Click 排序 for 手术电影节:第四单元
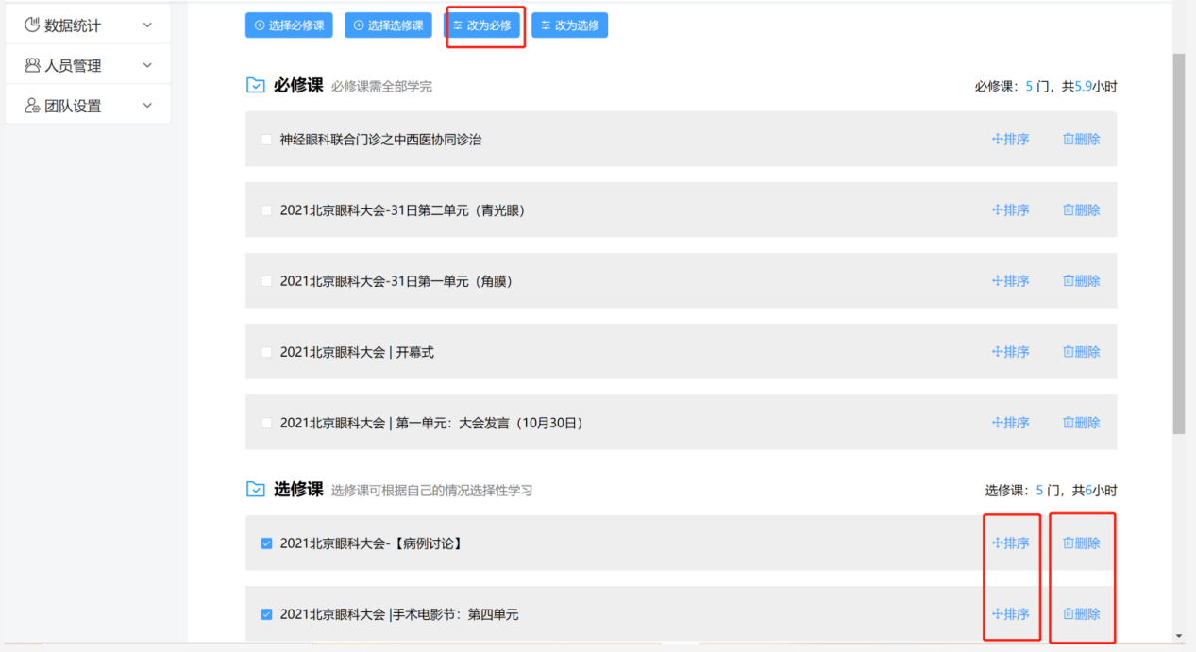 point(1010,614)
